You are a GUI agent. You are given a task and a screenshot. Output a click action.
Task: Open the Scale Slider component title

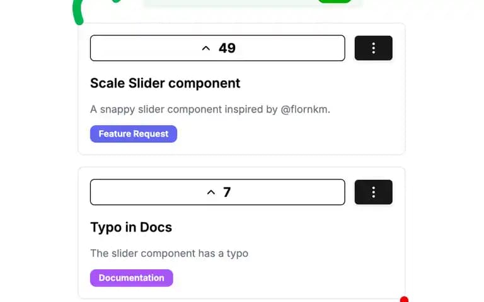pyautogui.click(x=165, y=83)
